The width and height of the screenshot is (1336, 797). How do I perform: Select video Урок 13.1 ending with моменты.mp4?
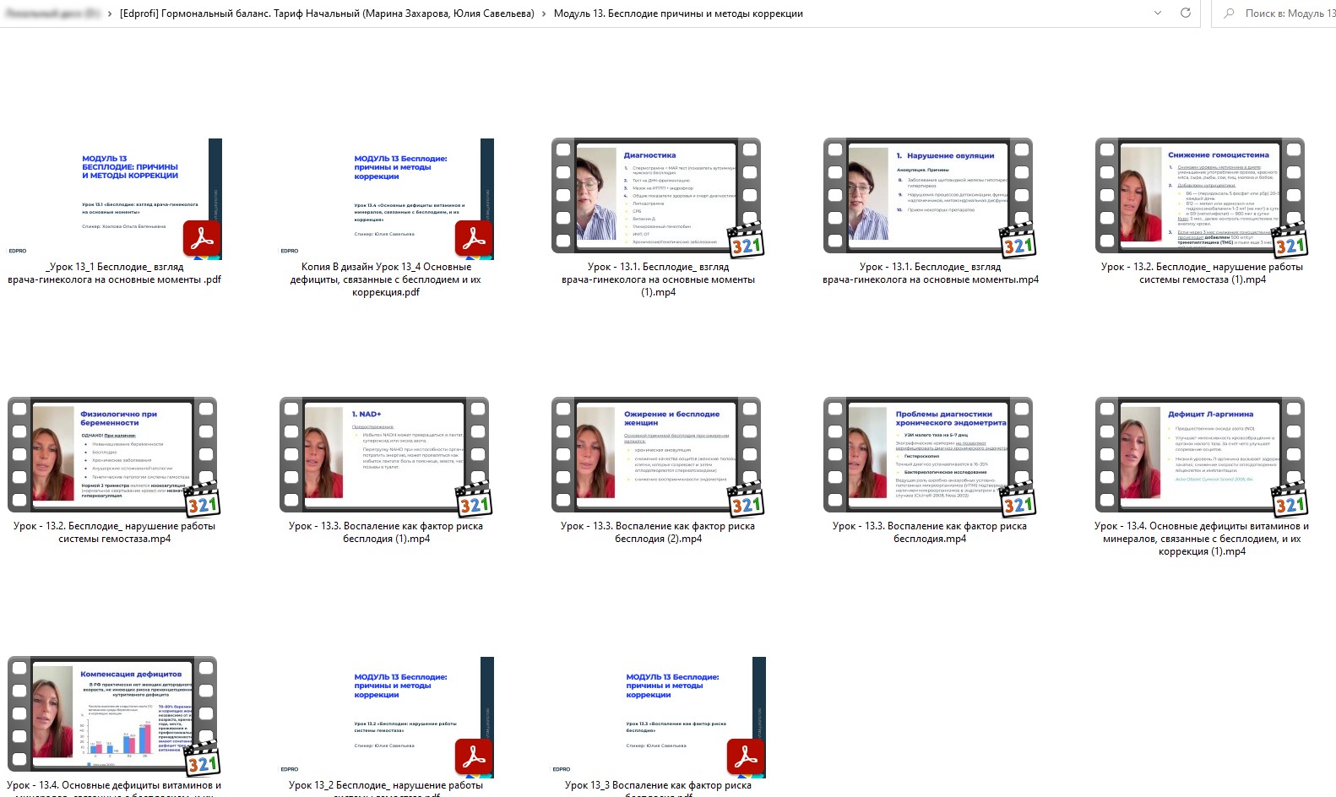pos(929,197)
